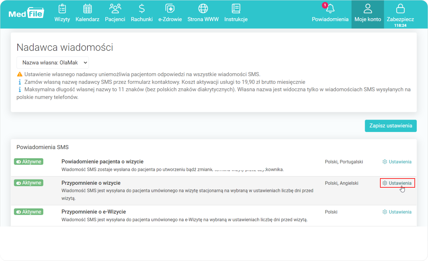Click Nadawca wiadomości heading
The image size is (428, 261).
65,47
